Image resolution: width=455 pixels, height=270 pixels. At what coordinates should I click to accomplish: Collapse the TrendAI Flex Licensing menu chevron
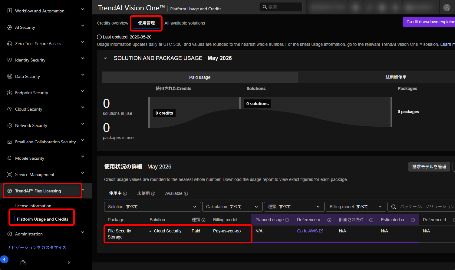pyautogui.click(x=83, y=190)
